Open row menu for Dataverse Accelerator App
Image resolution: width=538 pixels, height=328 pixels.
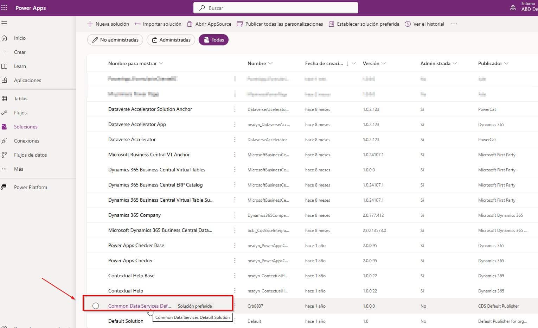235,125
